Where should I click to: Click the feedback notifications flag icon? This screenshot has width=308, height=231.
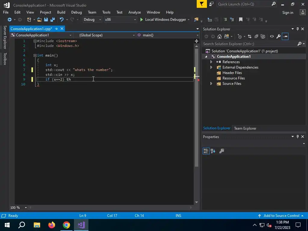[202, 4]
